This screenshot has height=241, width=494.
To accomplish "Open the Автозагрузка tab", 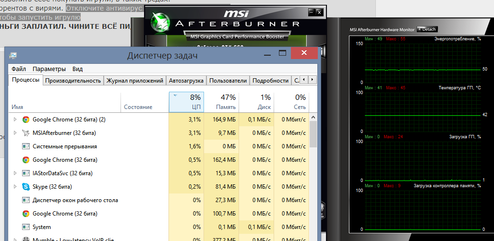I will pos(186,81).
